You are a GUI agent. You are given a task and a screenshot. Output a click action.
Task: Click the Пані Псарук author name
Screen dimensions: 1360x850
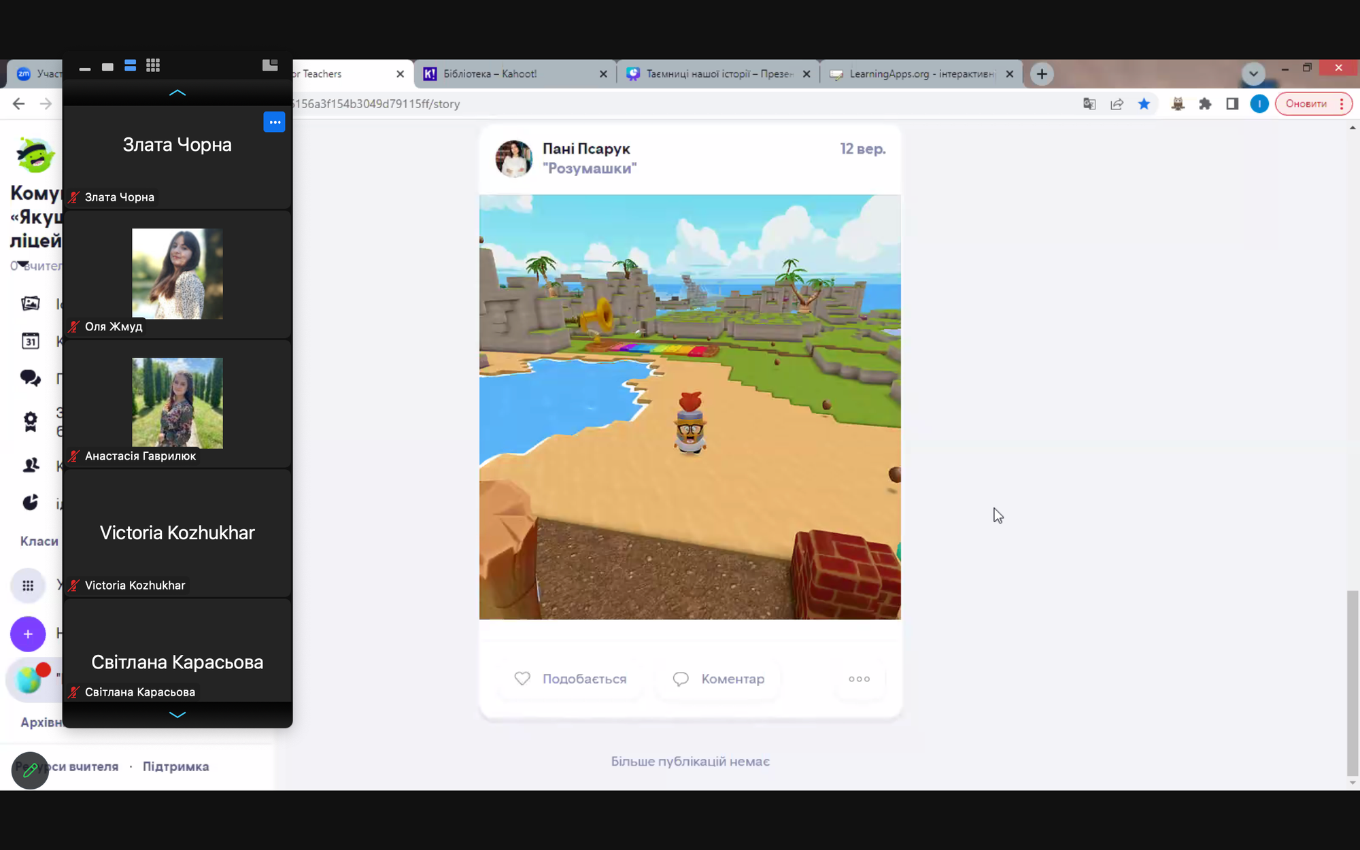tap(586, 148)
